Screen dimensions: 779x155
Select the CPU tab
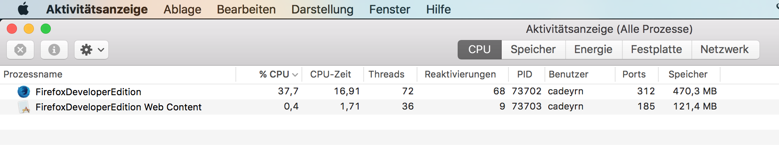coord(480,50)
